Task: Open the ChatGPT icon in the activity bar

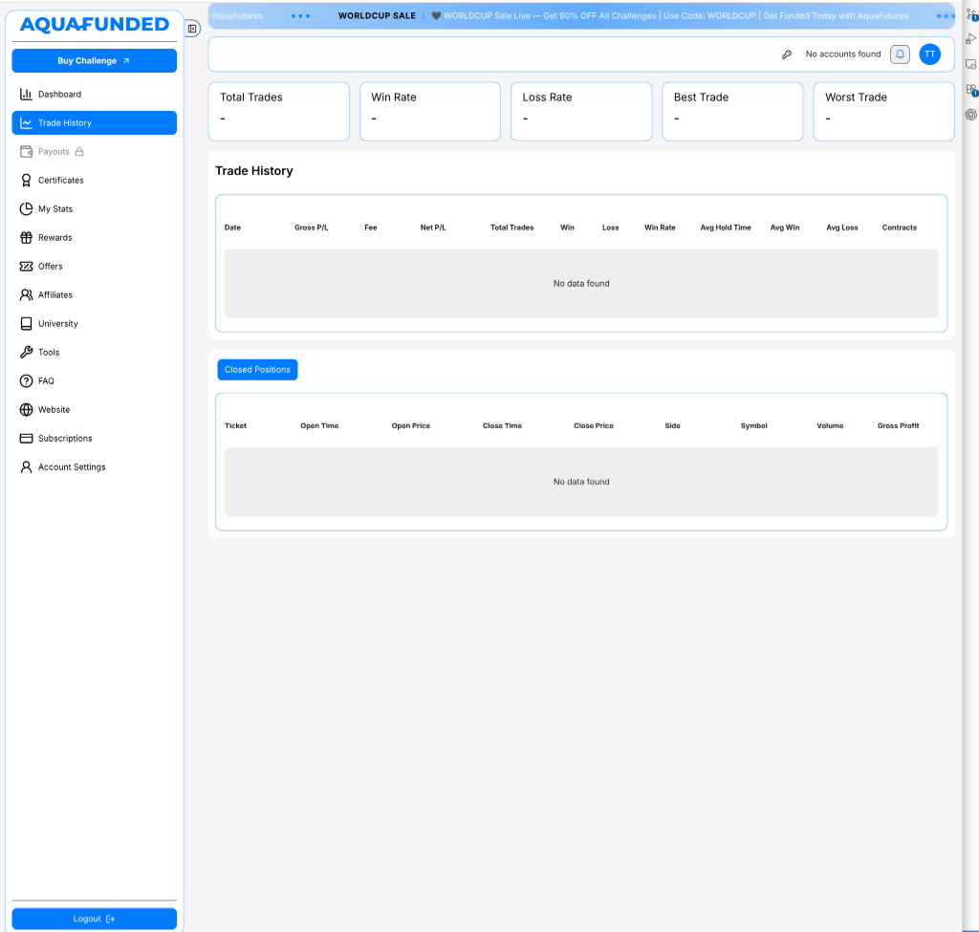Action: tap(971, 115)
